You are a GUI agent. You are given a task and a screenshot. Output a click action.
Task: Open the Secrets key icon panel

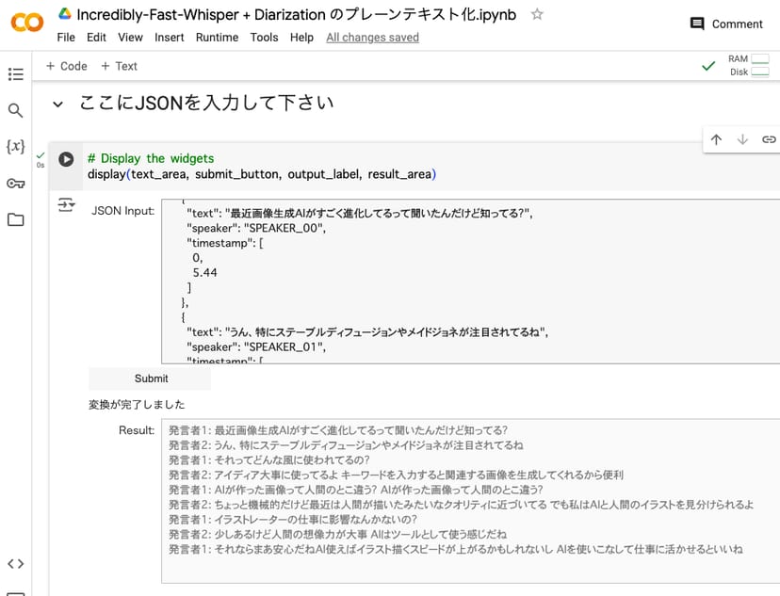pos(15,184)
